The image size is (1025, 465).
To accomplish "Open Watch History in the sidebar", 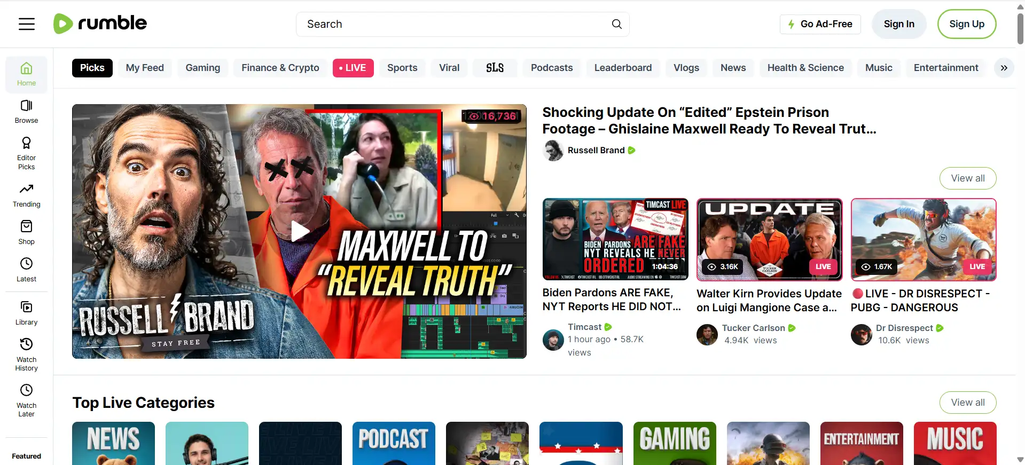I will point(26,355).
